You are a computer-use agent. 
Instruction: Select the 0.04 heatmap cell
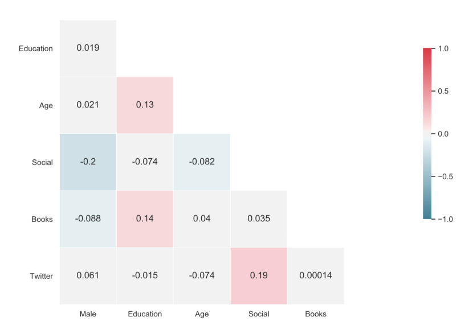tap(202, 219)
